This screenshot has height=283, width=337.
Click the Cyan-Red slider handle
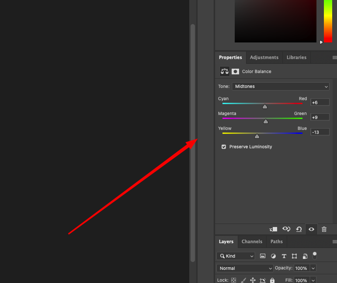click(x=265, y=106)
